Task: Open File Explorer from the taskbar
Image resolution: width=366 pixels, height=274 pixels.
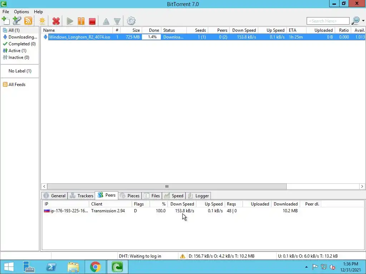Action: pyautogui.click(x=73, y=267)
